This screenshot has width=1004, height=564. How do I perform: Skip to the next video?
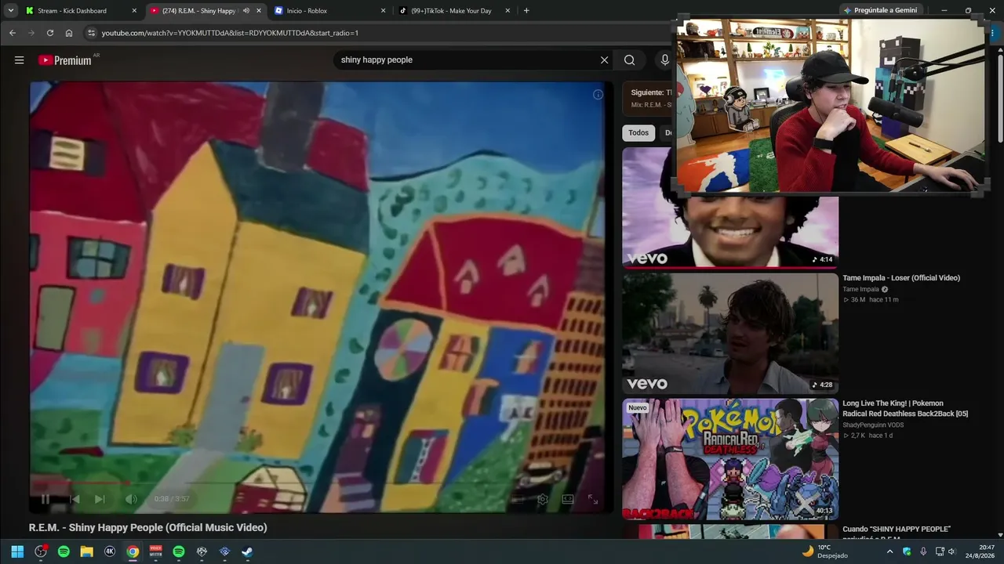coord(100,499)
